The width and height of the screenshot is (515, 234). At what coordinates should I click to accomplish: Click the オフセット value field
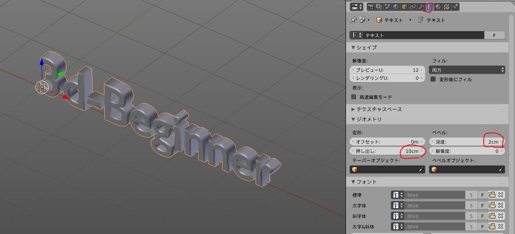pyautogui.click(x=387, y=142)
